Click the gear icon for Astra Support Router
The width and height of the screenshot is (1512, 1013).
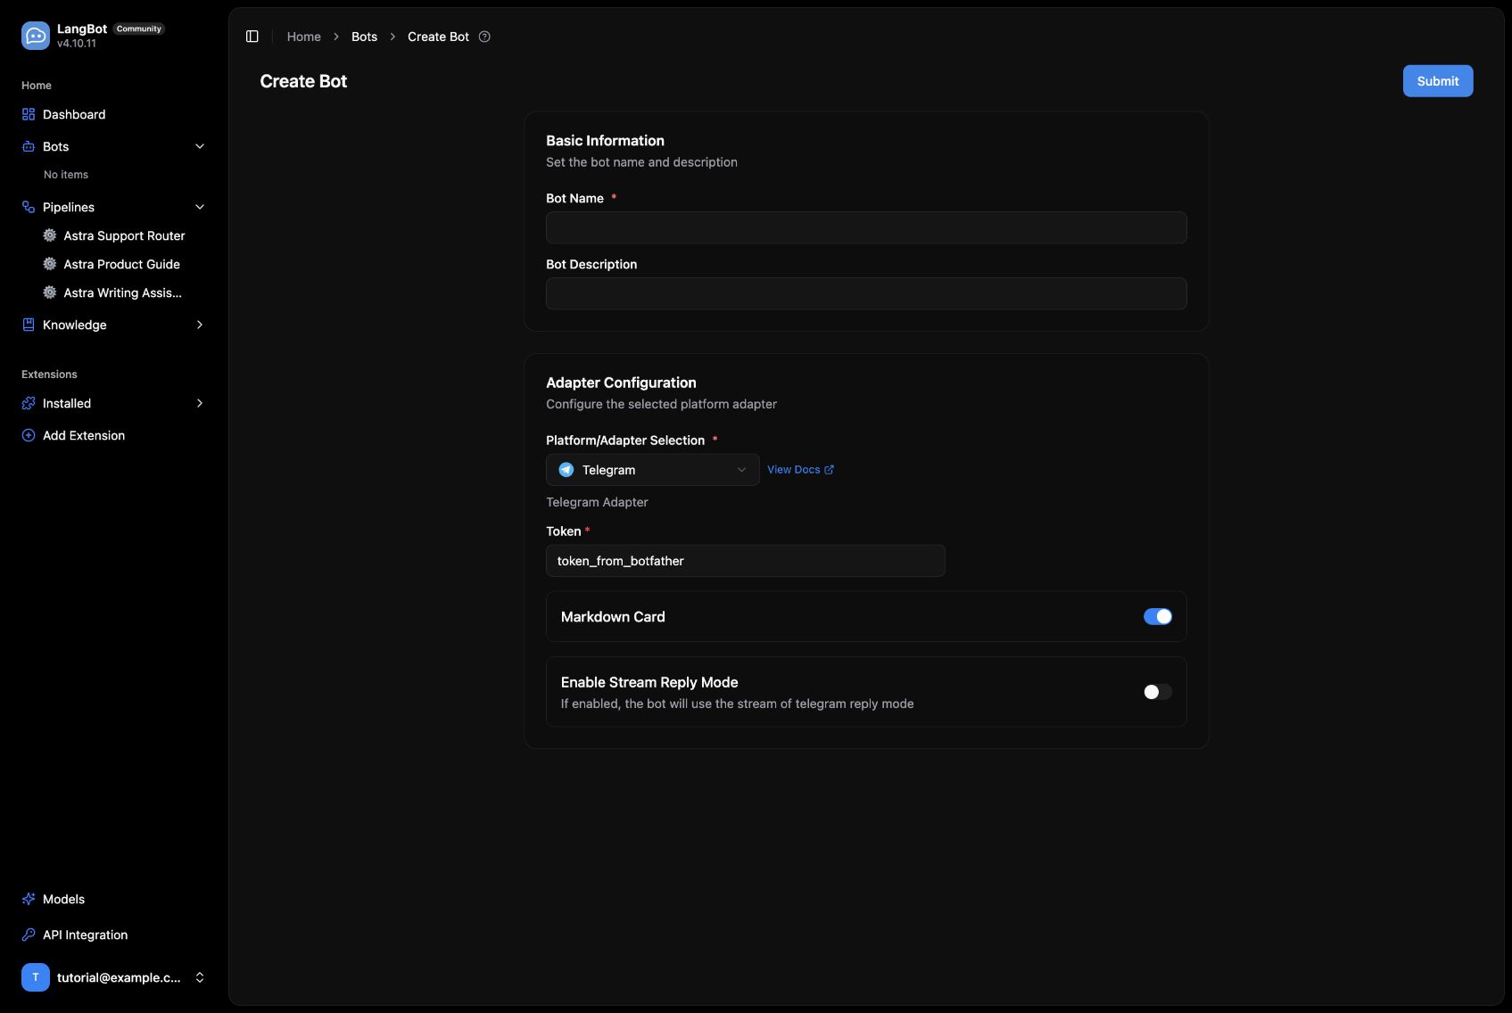[x=50, y=235]
